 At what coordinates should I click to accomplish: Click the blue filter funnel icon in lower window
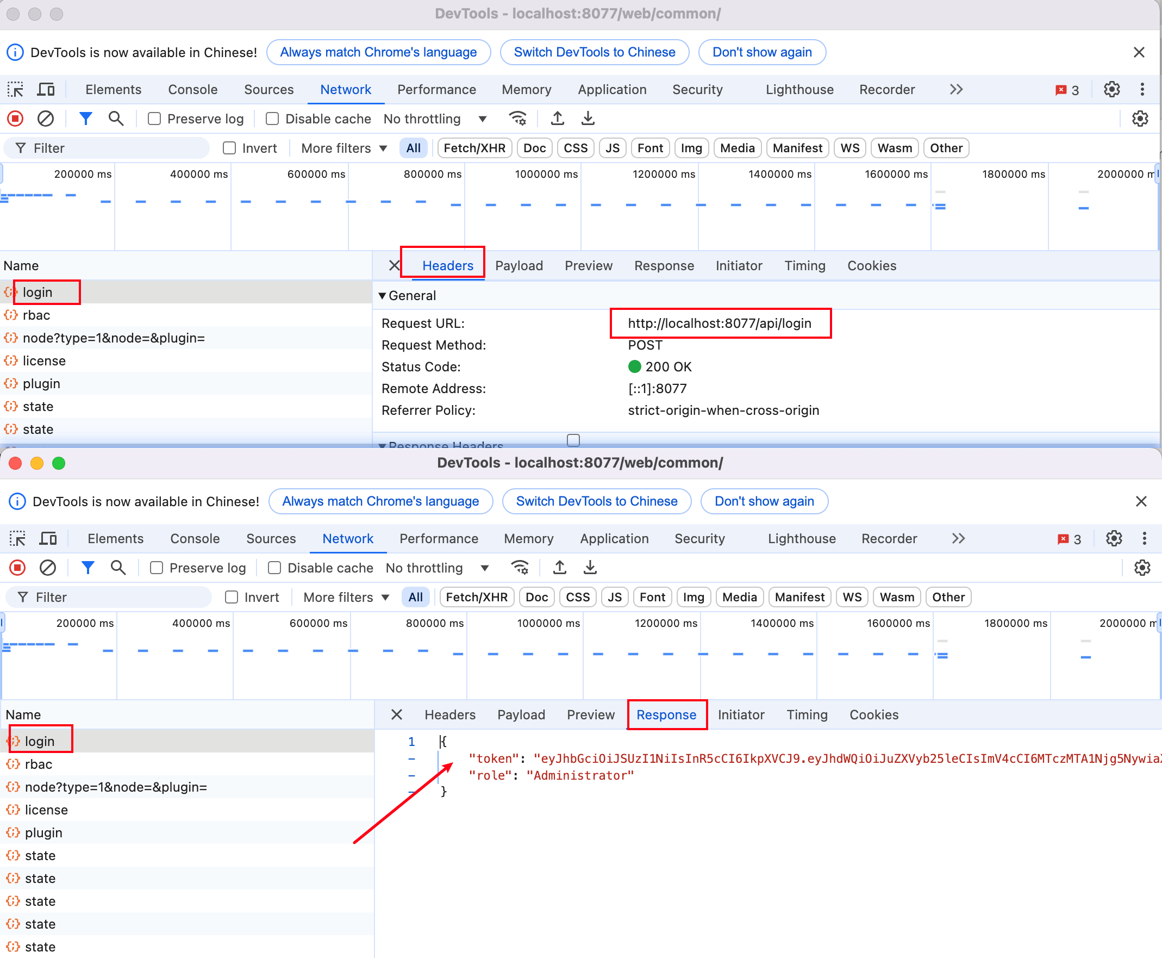(88, 567)
